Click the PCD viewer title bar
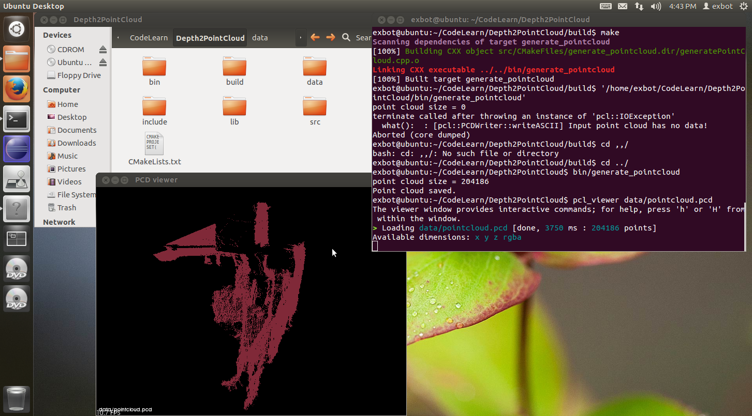 coord(251,180)
